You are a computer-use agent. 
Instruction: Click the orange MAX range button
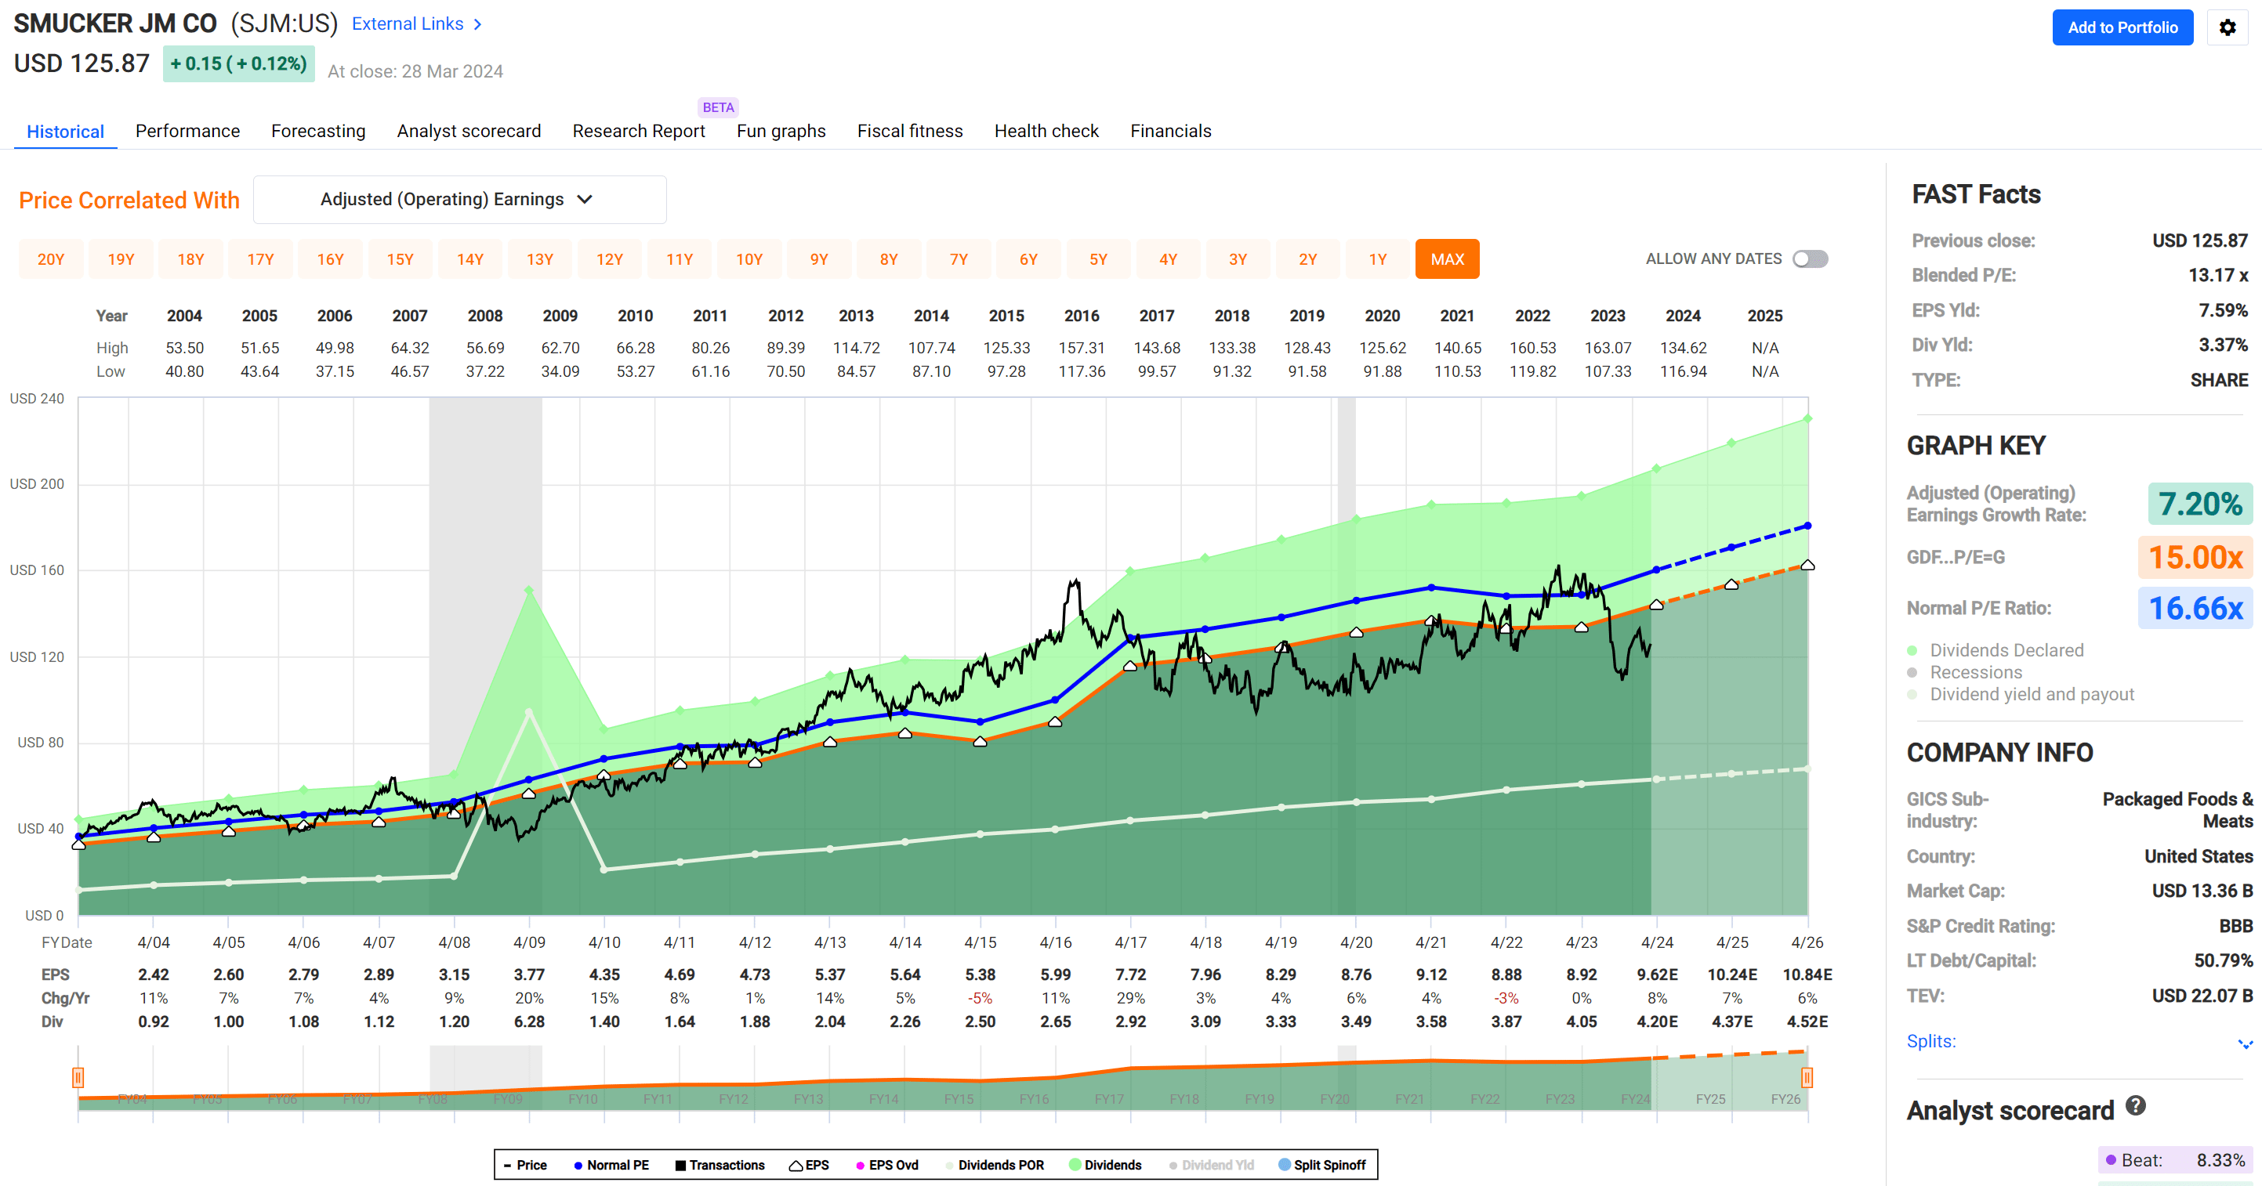pos(1447,258)
